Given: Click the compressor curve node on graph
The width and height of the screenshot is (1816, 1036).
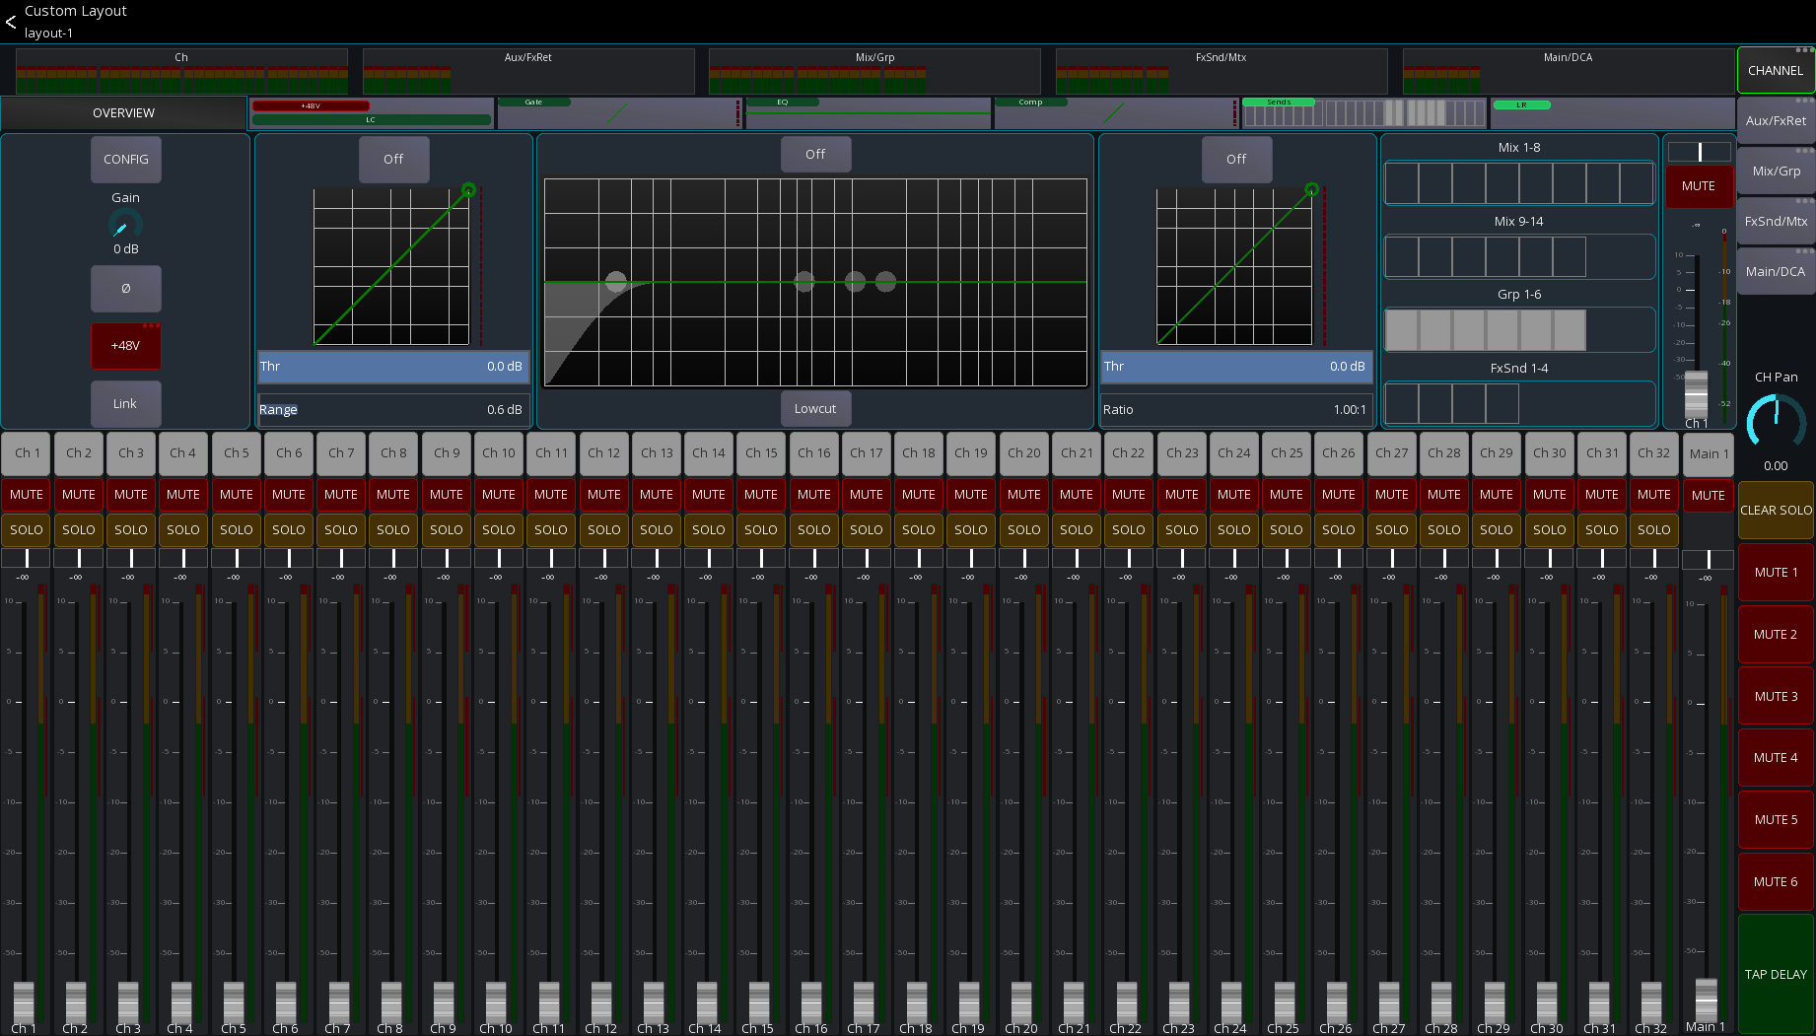Looking at the screenshot, I should point(1311,189).
